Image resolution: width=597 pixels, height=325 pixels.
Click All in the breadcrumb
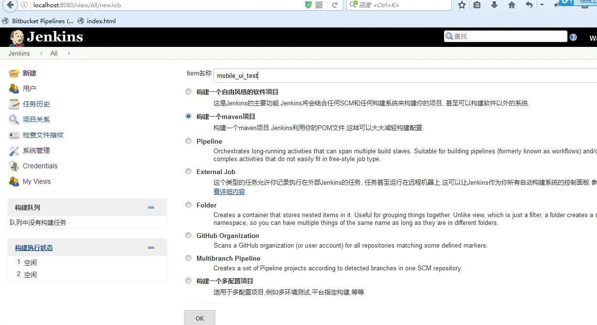(54, 53)
